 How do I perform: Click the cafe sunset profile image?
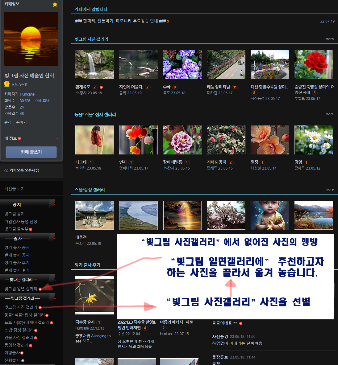coord(31,39)
